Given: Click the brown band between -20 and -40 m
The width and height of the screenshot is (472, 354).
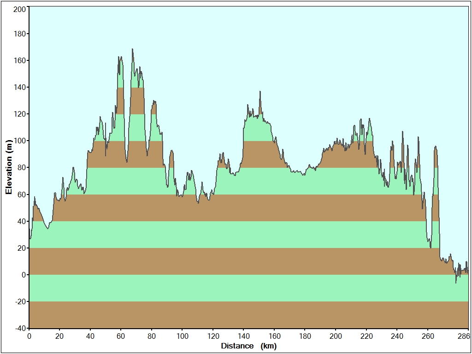Looking at the screenshot, I should 248,315.
